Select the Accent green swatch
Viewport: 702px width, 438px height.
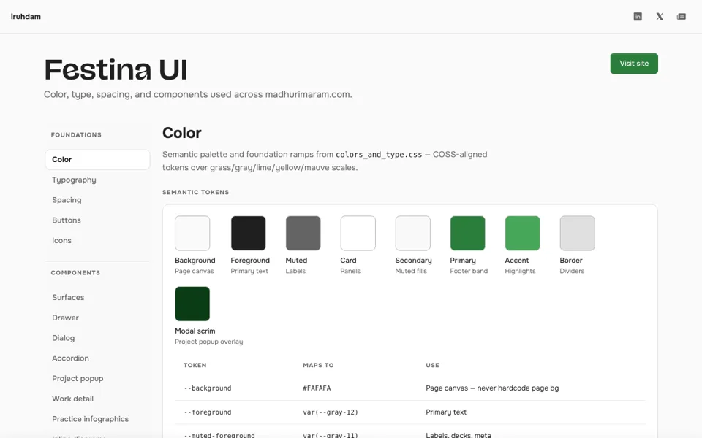click(522, 234)
